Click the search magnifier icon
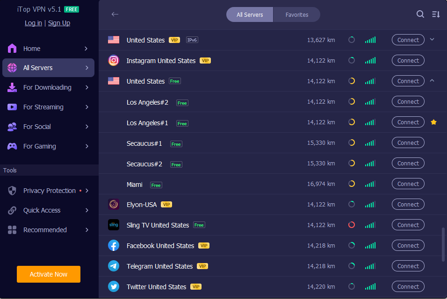The image size is (447, 299). (x=420, y=14)
